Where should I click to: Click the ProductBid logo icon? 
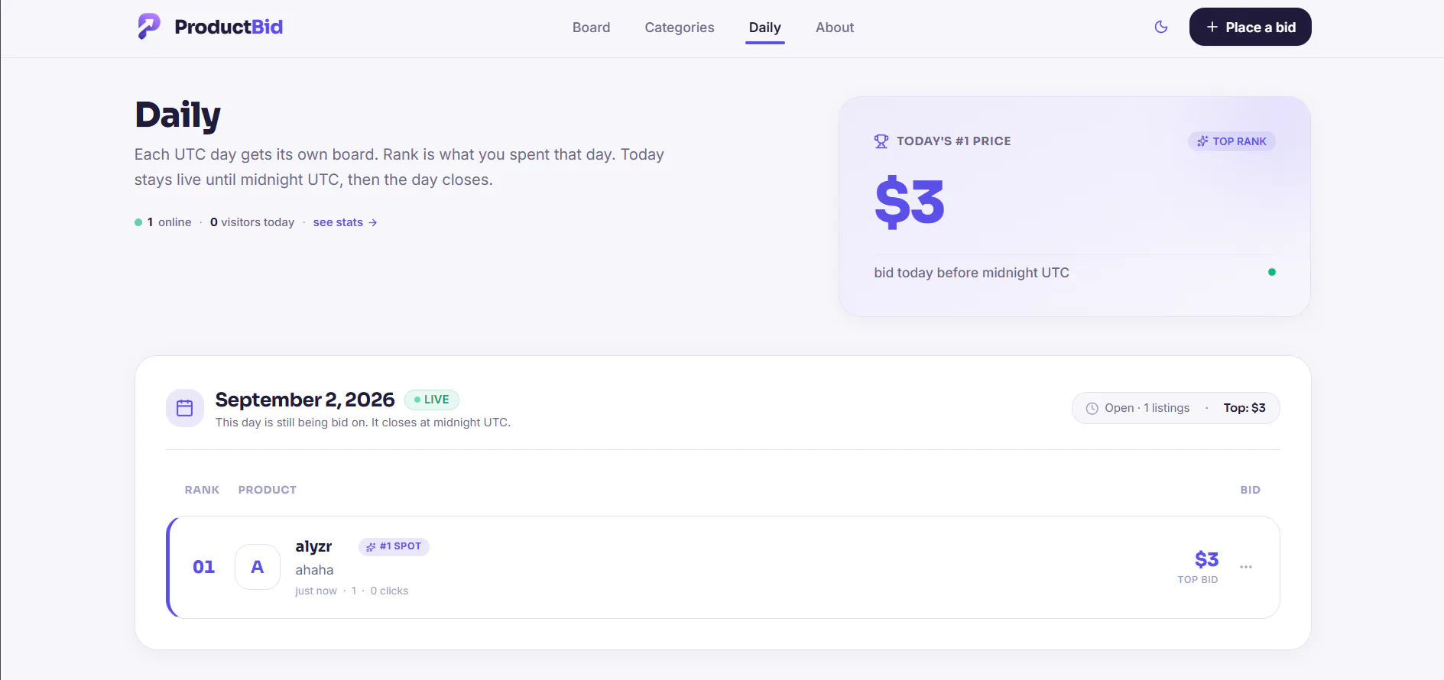tap(149, 27)
